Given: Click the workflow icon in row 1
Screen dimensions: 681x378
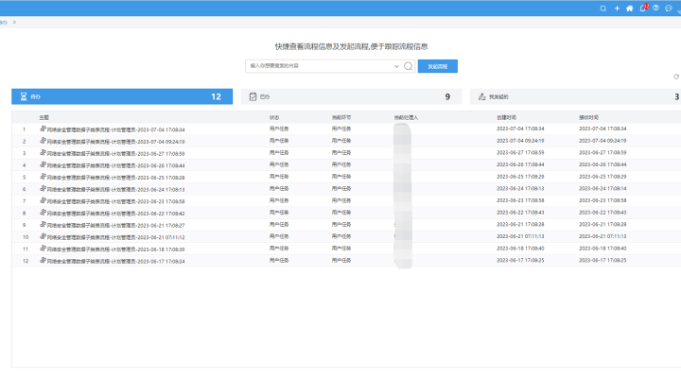Looking at the screenshot, I should 43,129.
